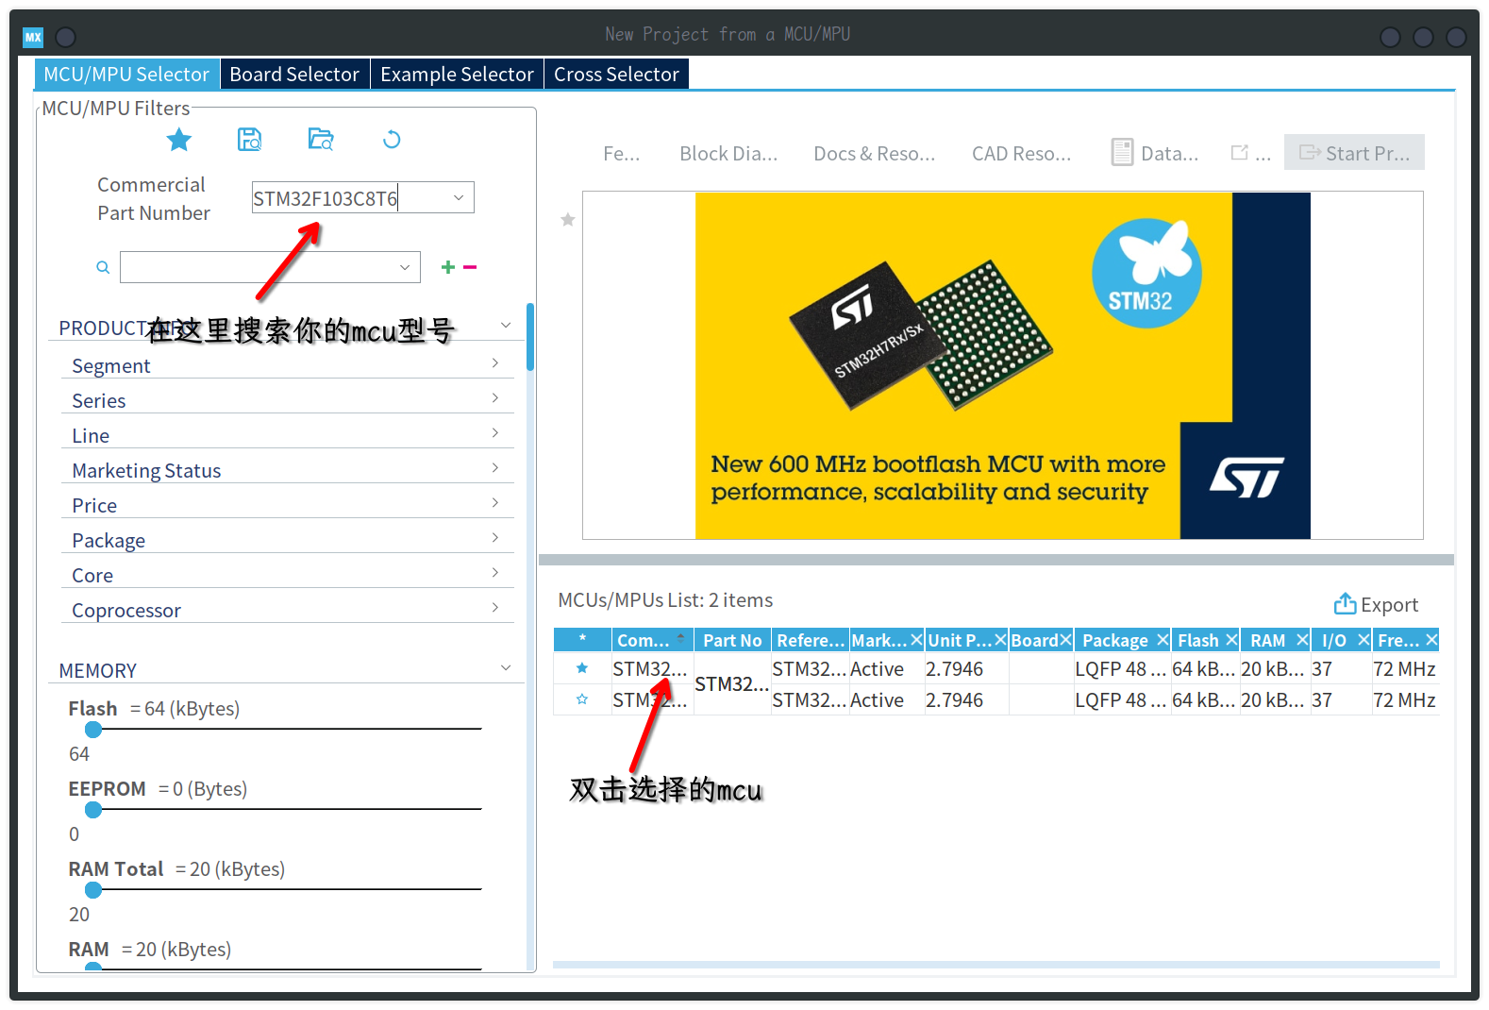The image size is (1489, 1010).
Task: Click the STM32CubeMX MX logo icon
Action: click(34, 37)
